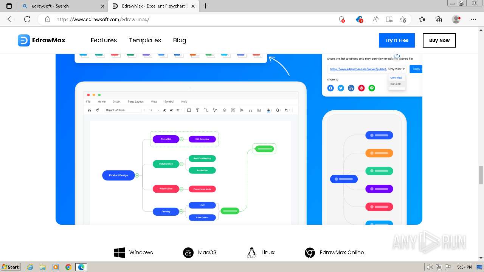Open the Favorites list
The image size is (484, 272).
(x=422, y=19)
